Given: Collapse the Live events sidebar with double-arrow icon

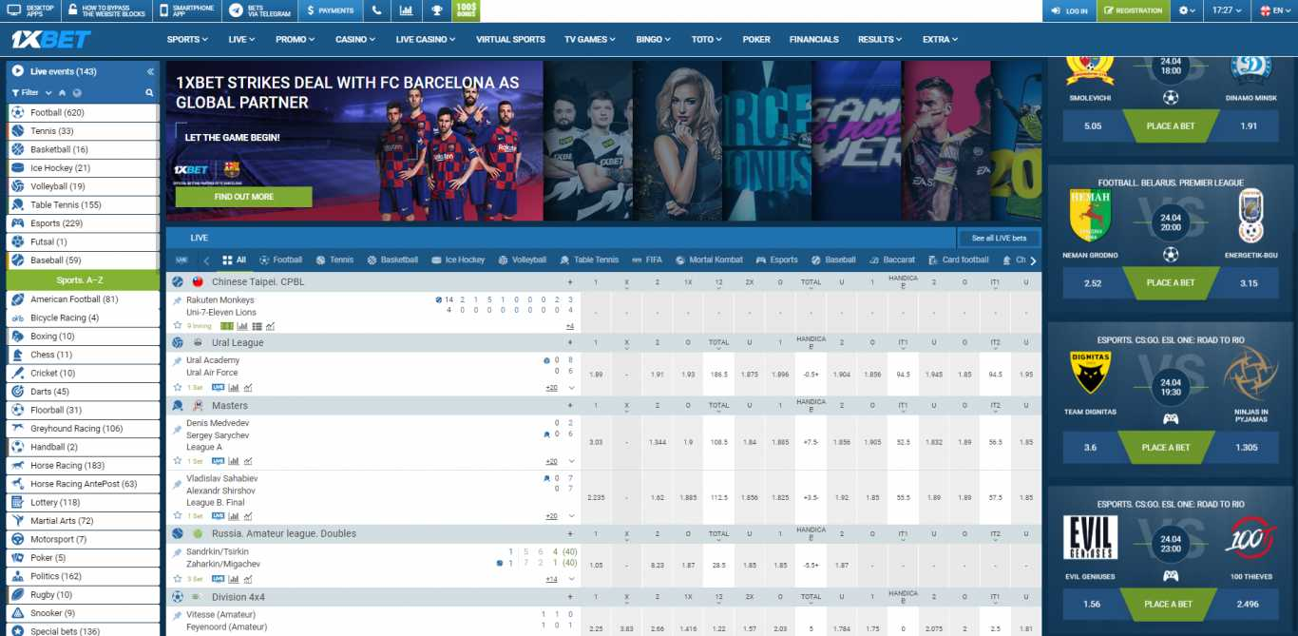Looking at the screenshot, I should pos(150,71).
